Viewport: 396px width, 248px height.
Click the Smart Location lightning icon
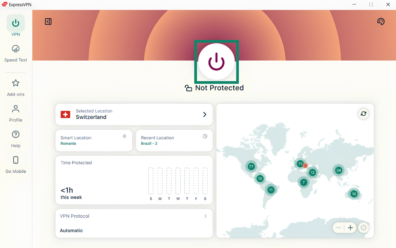(x=124, y=136)
